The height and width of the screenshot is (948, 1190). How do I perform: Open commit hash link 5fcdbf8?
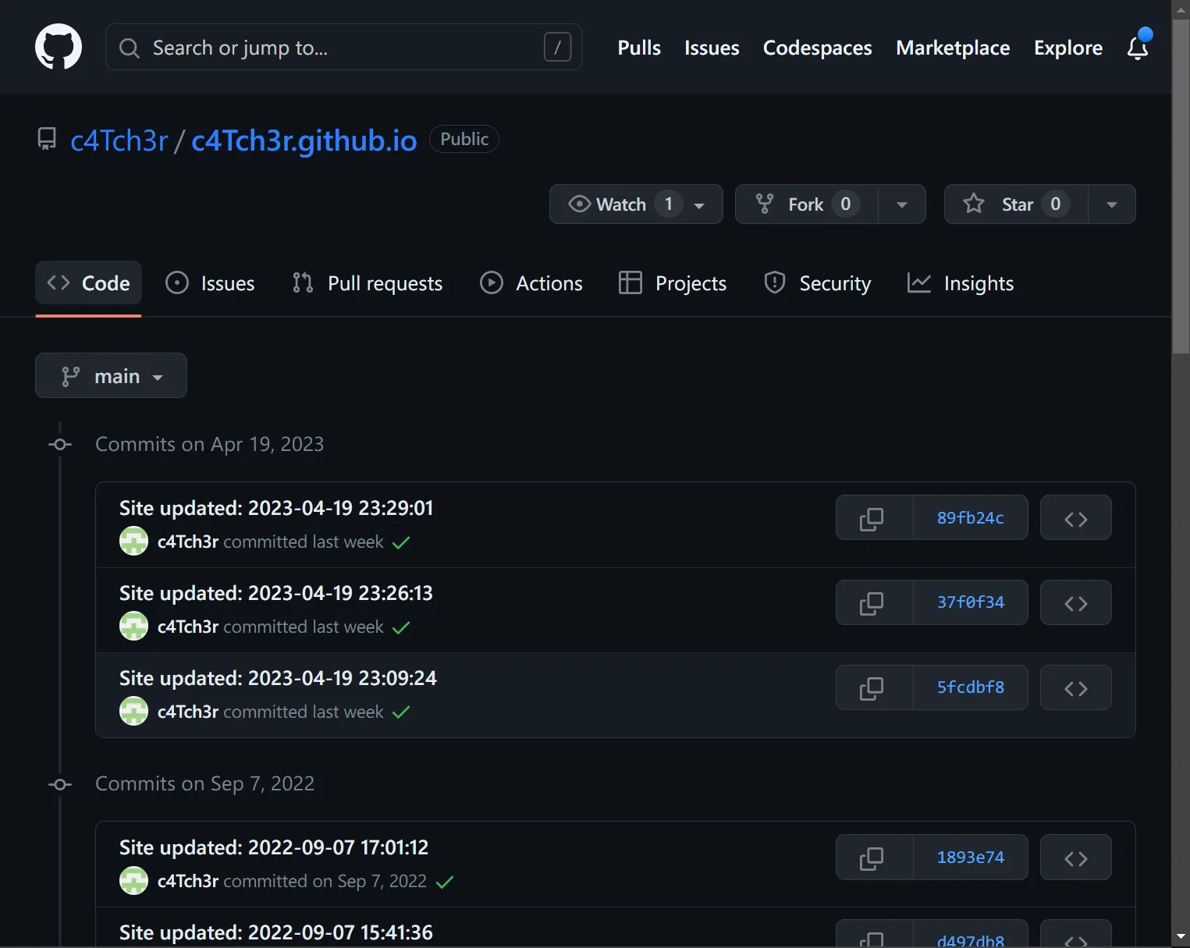pos(970,688)
